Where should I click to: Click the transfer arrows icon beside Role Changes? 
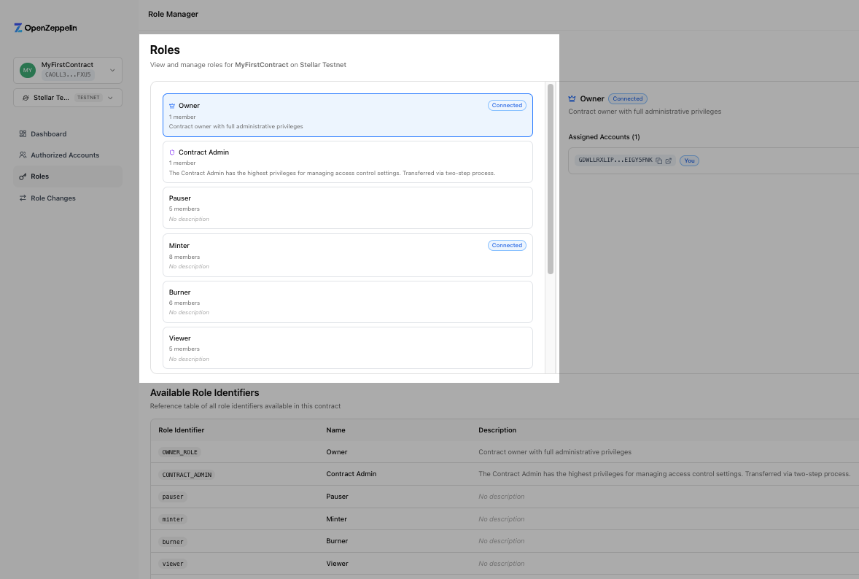[x=24, y=198]
